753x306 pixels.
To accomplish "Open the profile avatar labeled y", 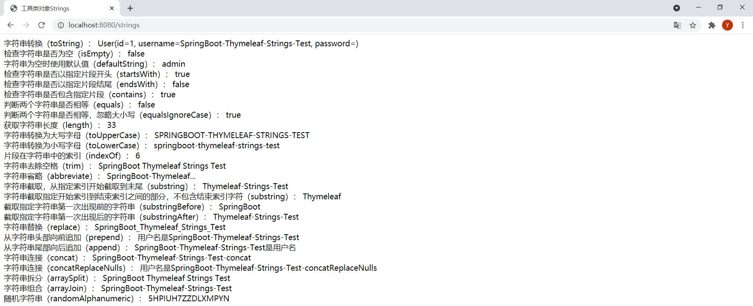I will tap(728, 25).
